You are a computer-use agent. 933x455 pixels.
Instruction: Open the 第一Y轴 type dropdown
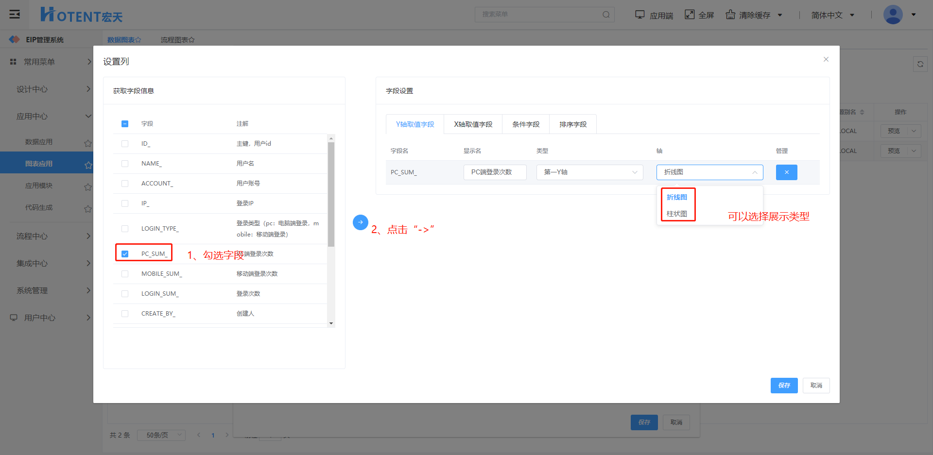(x=589, y=172)
